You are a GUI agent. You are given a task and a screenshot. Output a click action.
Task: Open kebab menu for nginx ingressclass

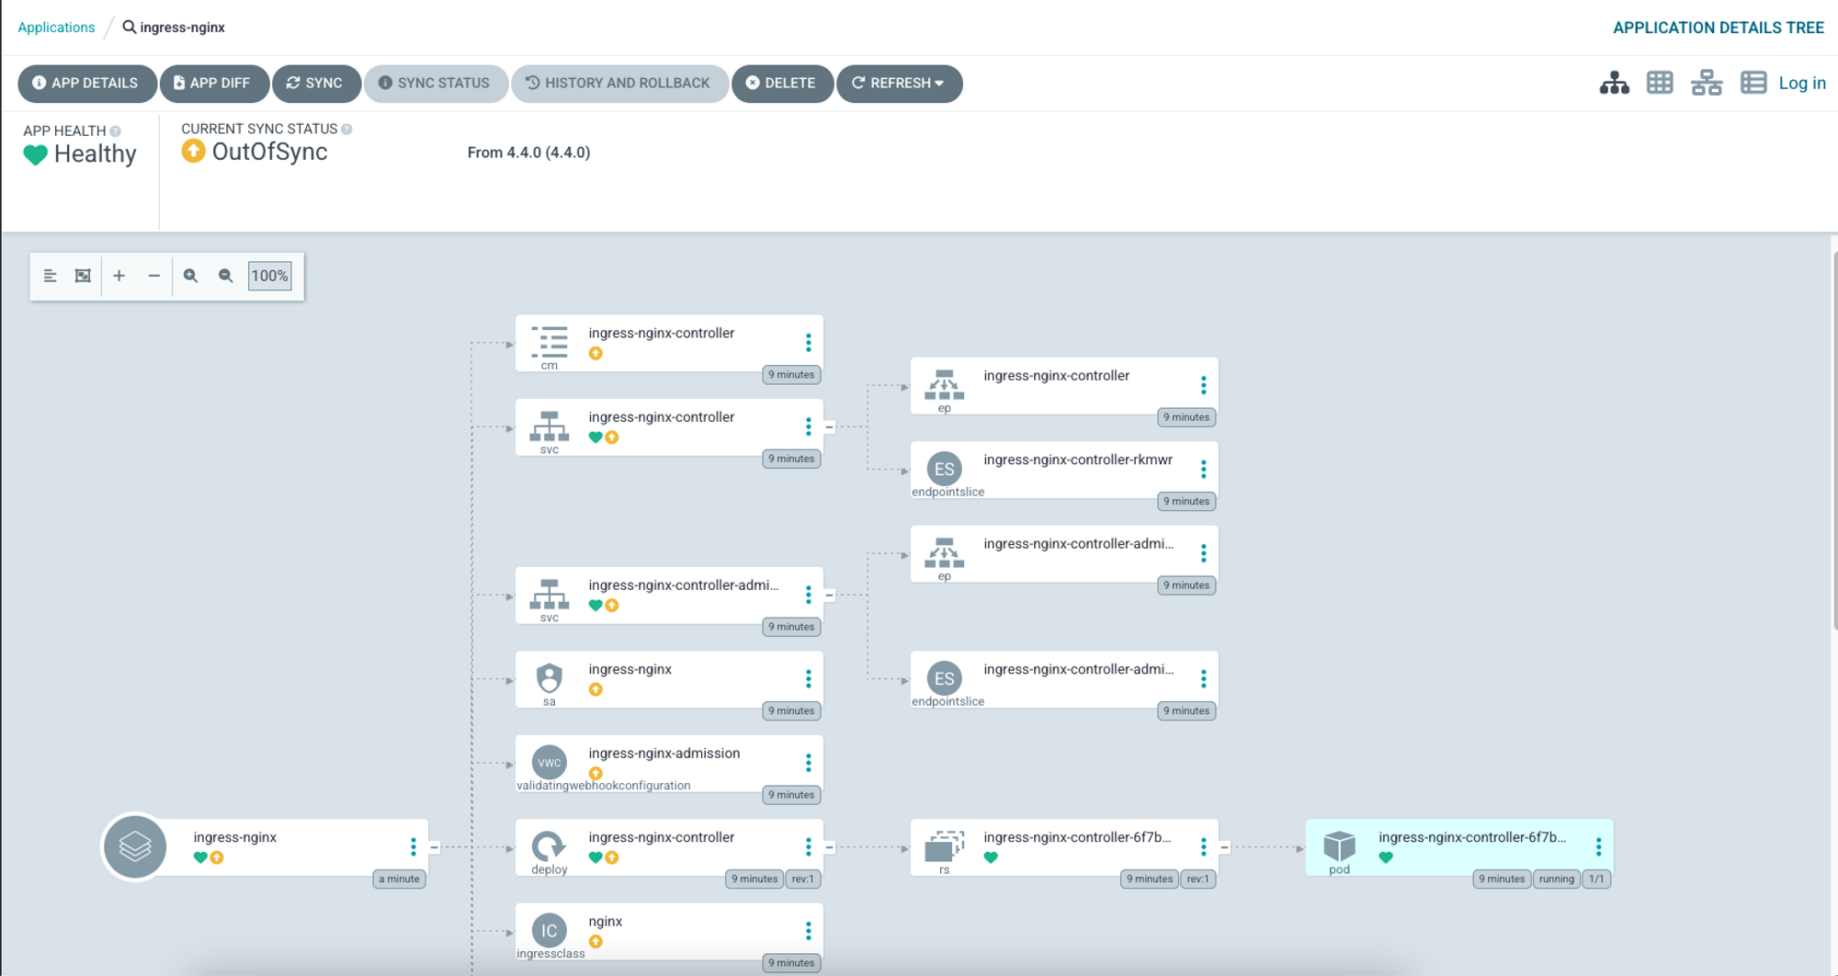coord(809,931)
